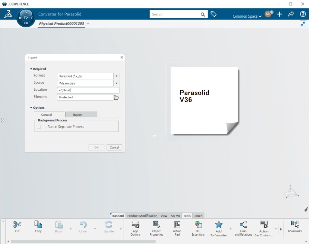
Task: Click the robot axis triad in viewport
Action: 291,192
